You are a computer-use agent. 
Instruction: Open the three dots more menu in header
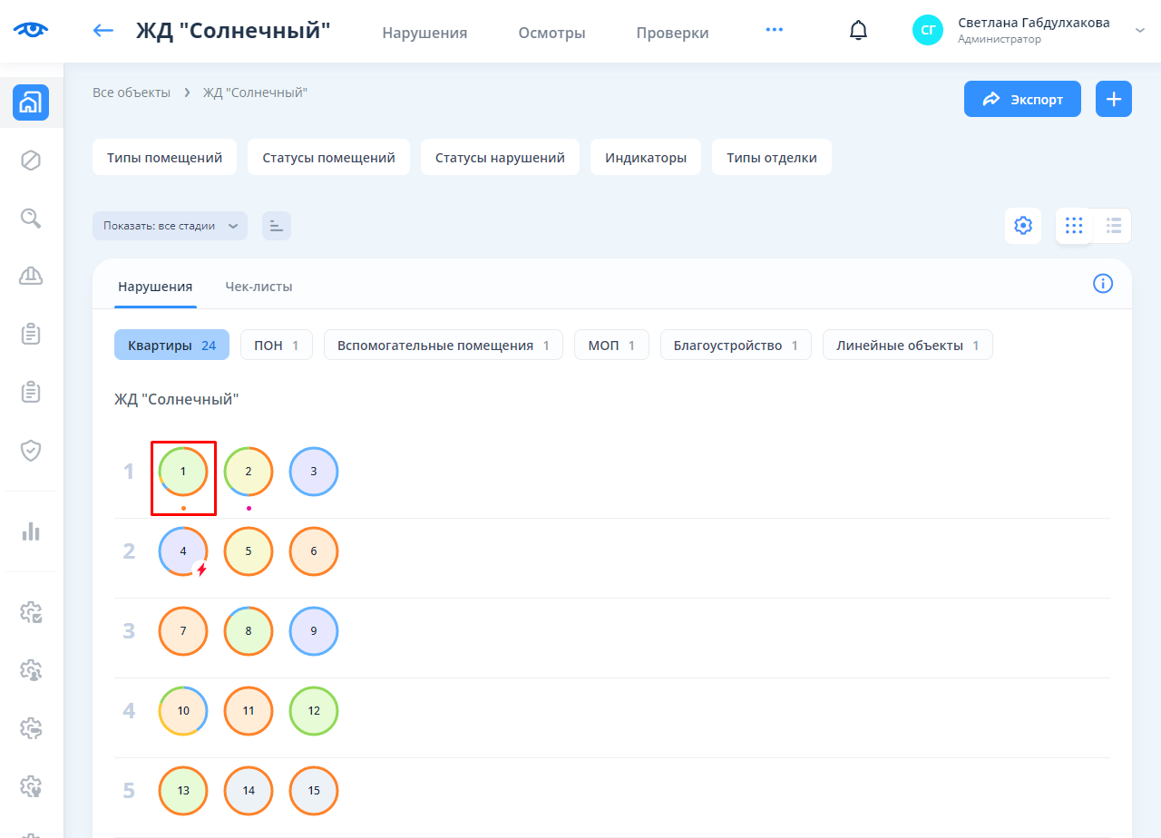coord(774,30)
